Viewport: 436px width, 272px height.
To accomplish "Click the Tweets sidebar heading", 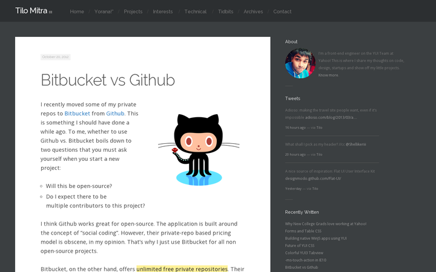I will point(292,99).
